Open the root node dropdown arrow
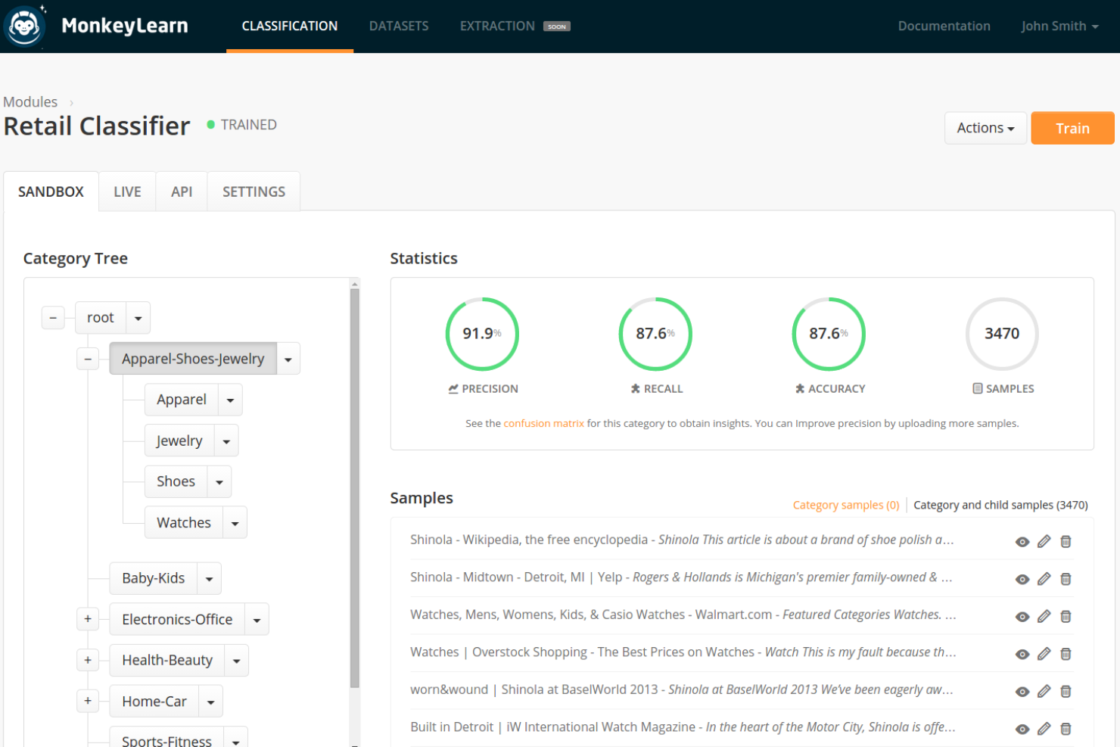Screen dimensions: 1120x747 (138, 318)
